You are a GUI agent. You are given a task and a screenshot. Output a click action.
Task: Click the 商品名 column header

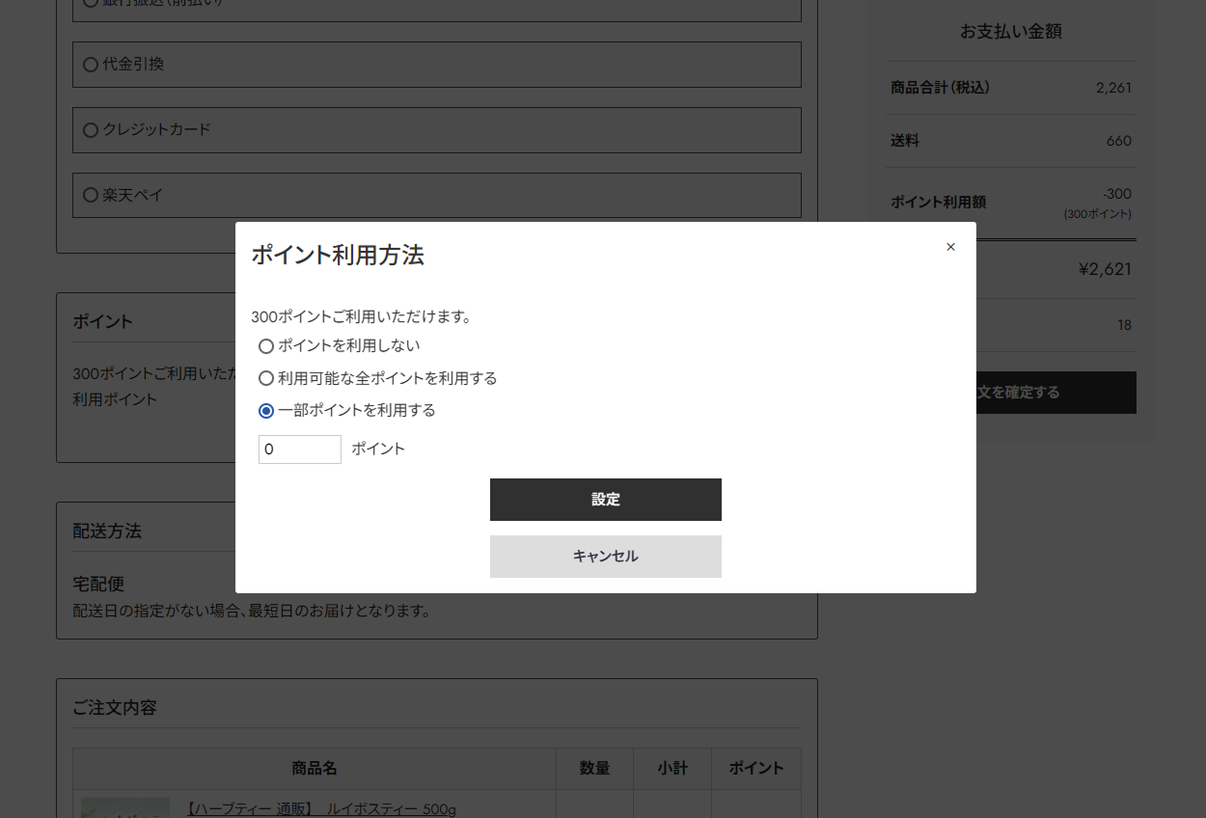point(315,769)
